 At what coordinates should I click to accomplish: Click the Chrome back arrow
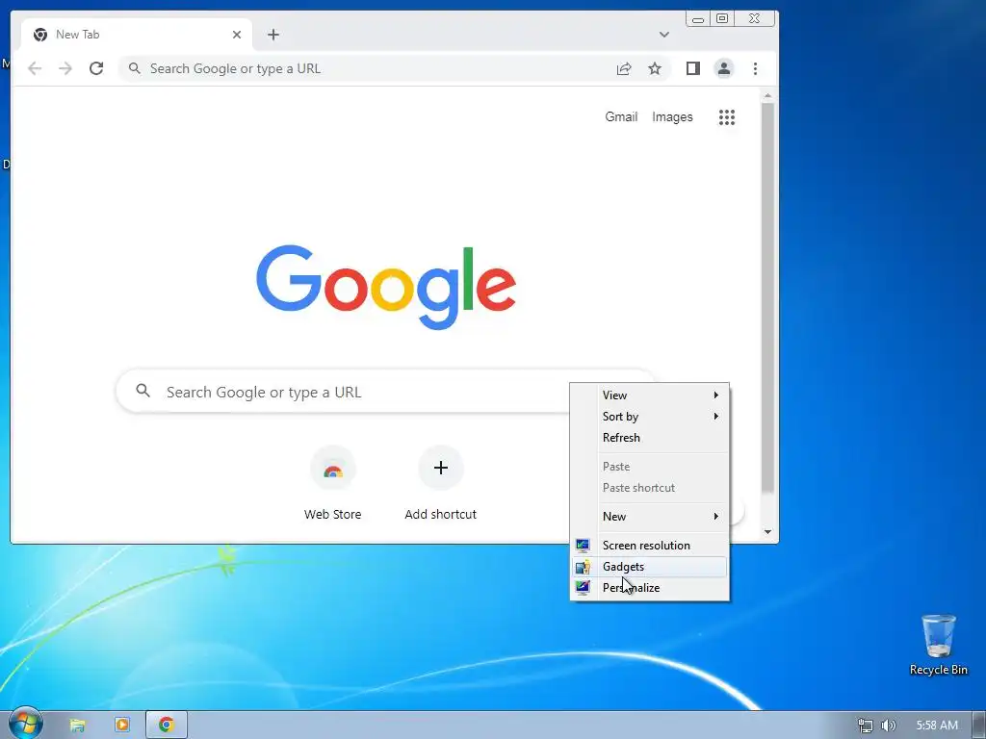click(x=35, y=68)
